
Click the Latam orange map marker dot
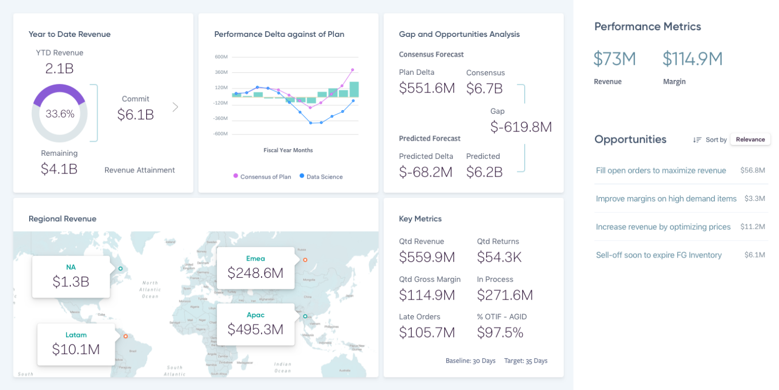point(125,337)
